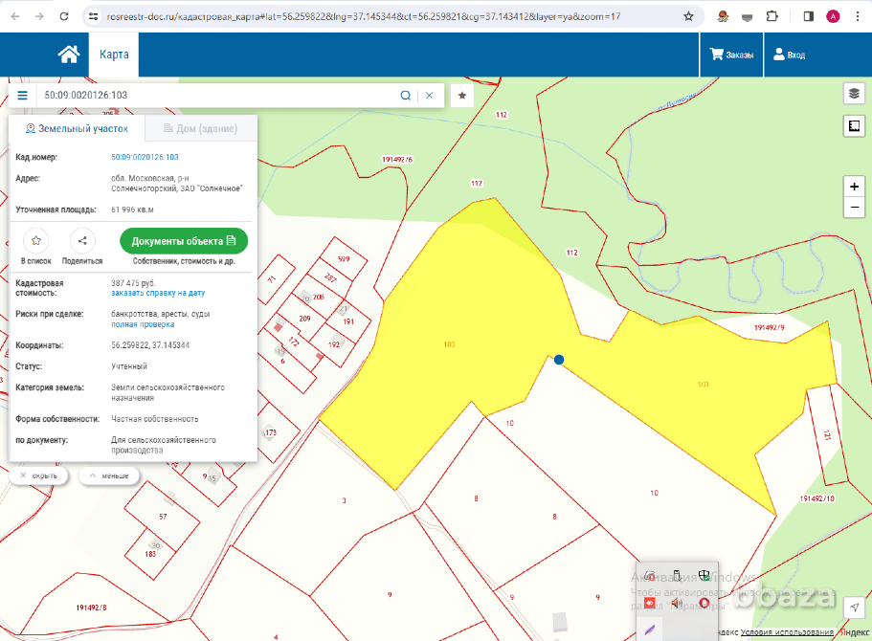Collapse the panel with 'меньше' button

pos(109,475)
